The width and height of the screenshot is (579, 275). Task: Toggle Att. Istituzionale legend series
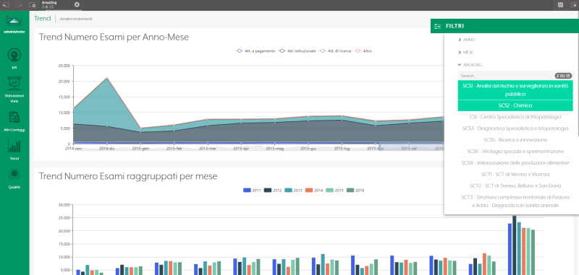point(297,51)
